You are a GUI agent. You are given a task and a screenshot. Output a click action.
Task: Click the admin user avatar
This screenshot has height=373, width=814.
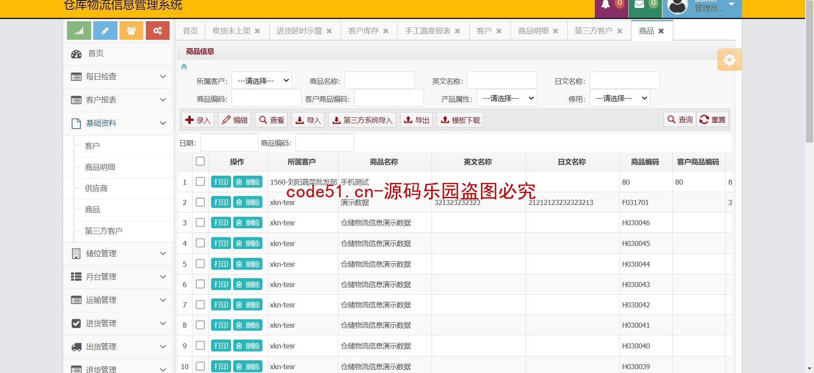[677, 6]
